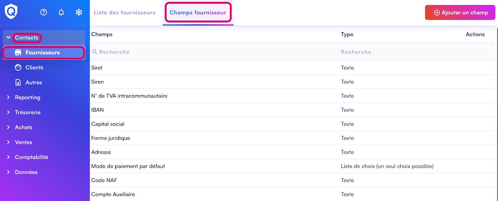This screenshot has height=201, width=498.
Task: Expand the Ventes section
Action: (x=23, y=142)
